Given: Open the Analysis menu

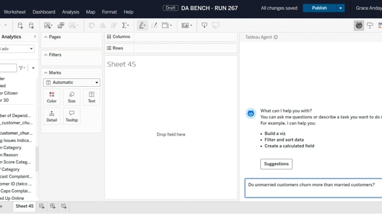Looking at the screenshot, I should pyautogui.click(x=70, y=12).
